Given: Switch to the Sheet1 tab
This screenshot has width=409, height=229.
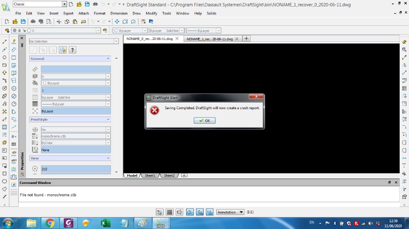Looking at the screenshot, I should (150, 175).
